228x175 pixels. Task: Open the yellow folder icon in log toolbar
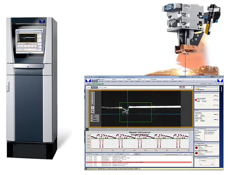pos(192,154)
